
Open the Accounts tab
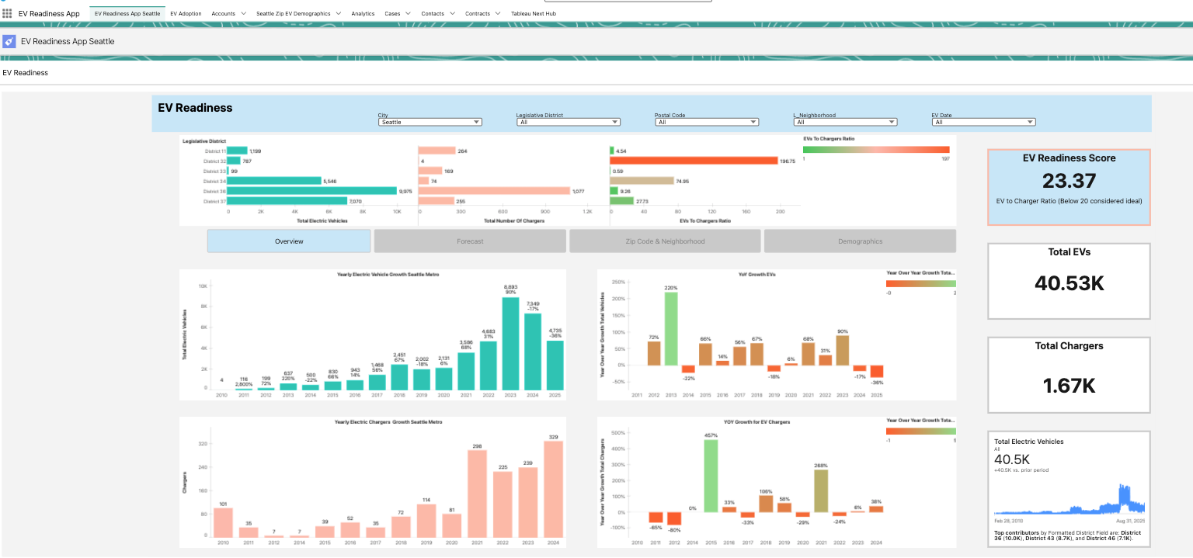click(223, 13)
